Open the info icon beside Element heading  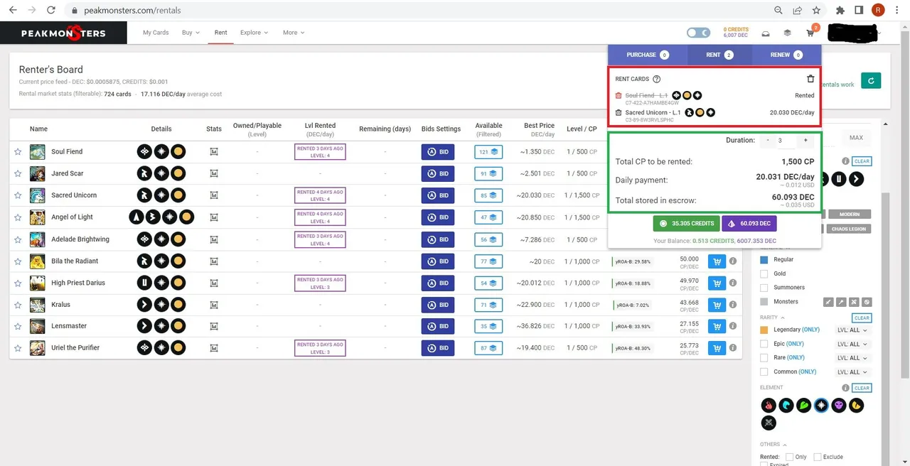pyautogui.click(x=845, y=388)
